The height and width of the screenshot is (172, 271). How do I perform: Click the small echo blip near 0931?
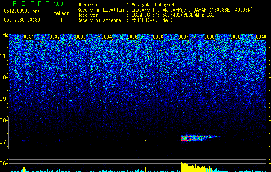point(24,141)
